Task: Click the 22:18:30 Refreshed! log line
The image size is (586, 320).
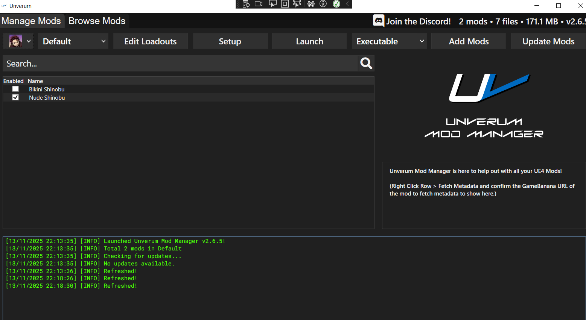Action: 72,286
